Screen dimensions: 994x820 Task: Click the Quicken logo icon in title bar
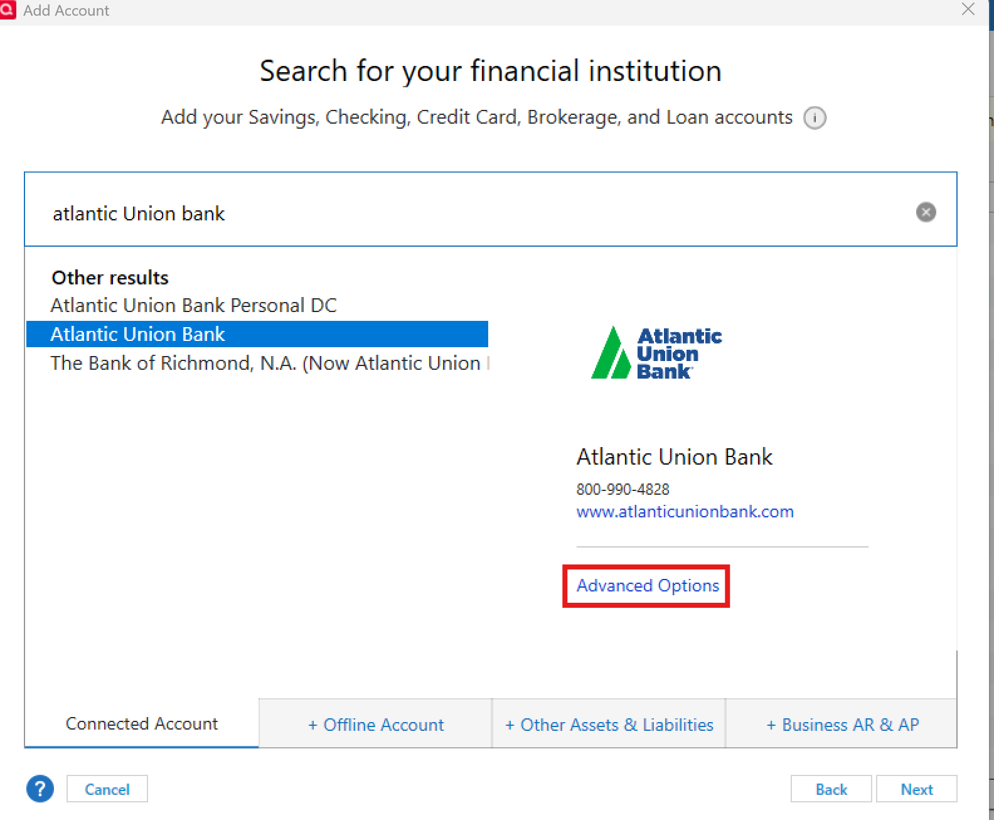click(7, 10)
